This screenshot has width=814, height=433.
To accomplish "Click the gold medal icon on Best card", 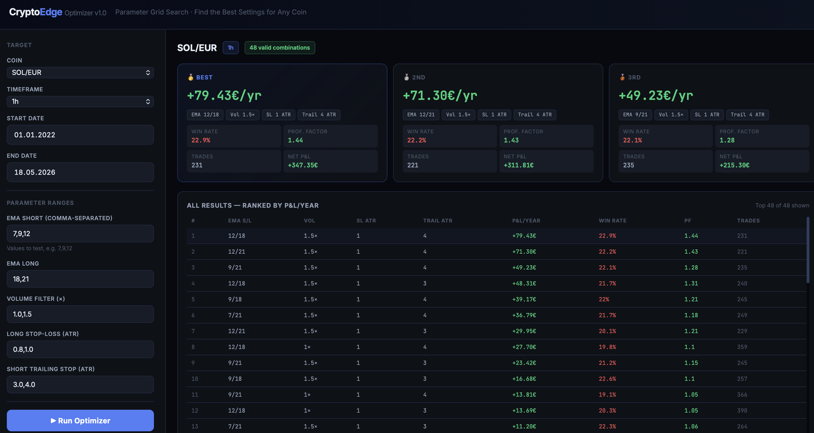I will coord(191,77).
